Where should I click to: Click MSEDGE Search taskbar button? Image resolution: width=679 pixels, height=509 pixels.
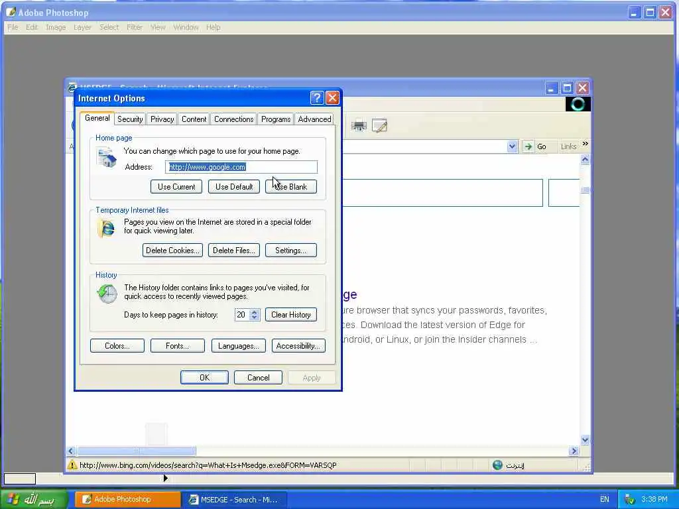click(x=235, y=500)
